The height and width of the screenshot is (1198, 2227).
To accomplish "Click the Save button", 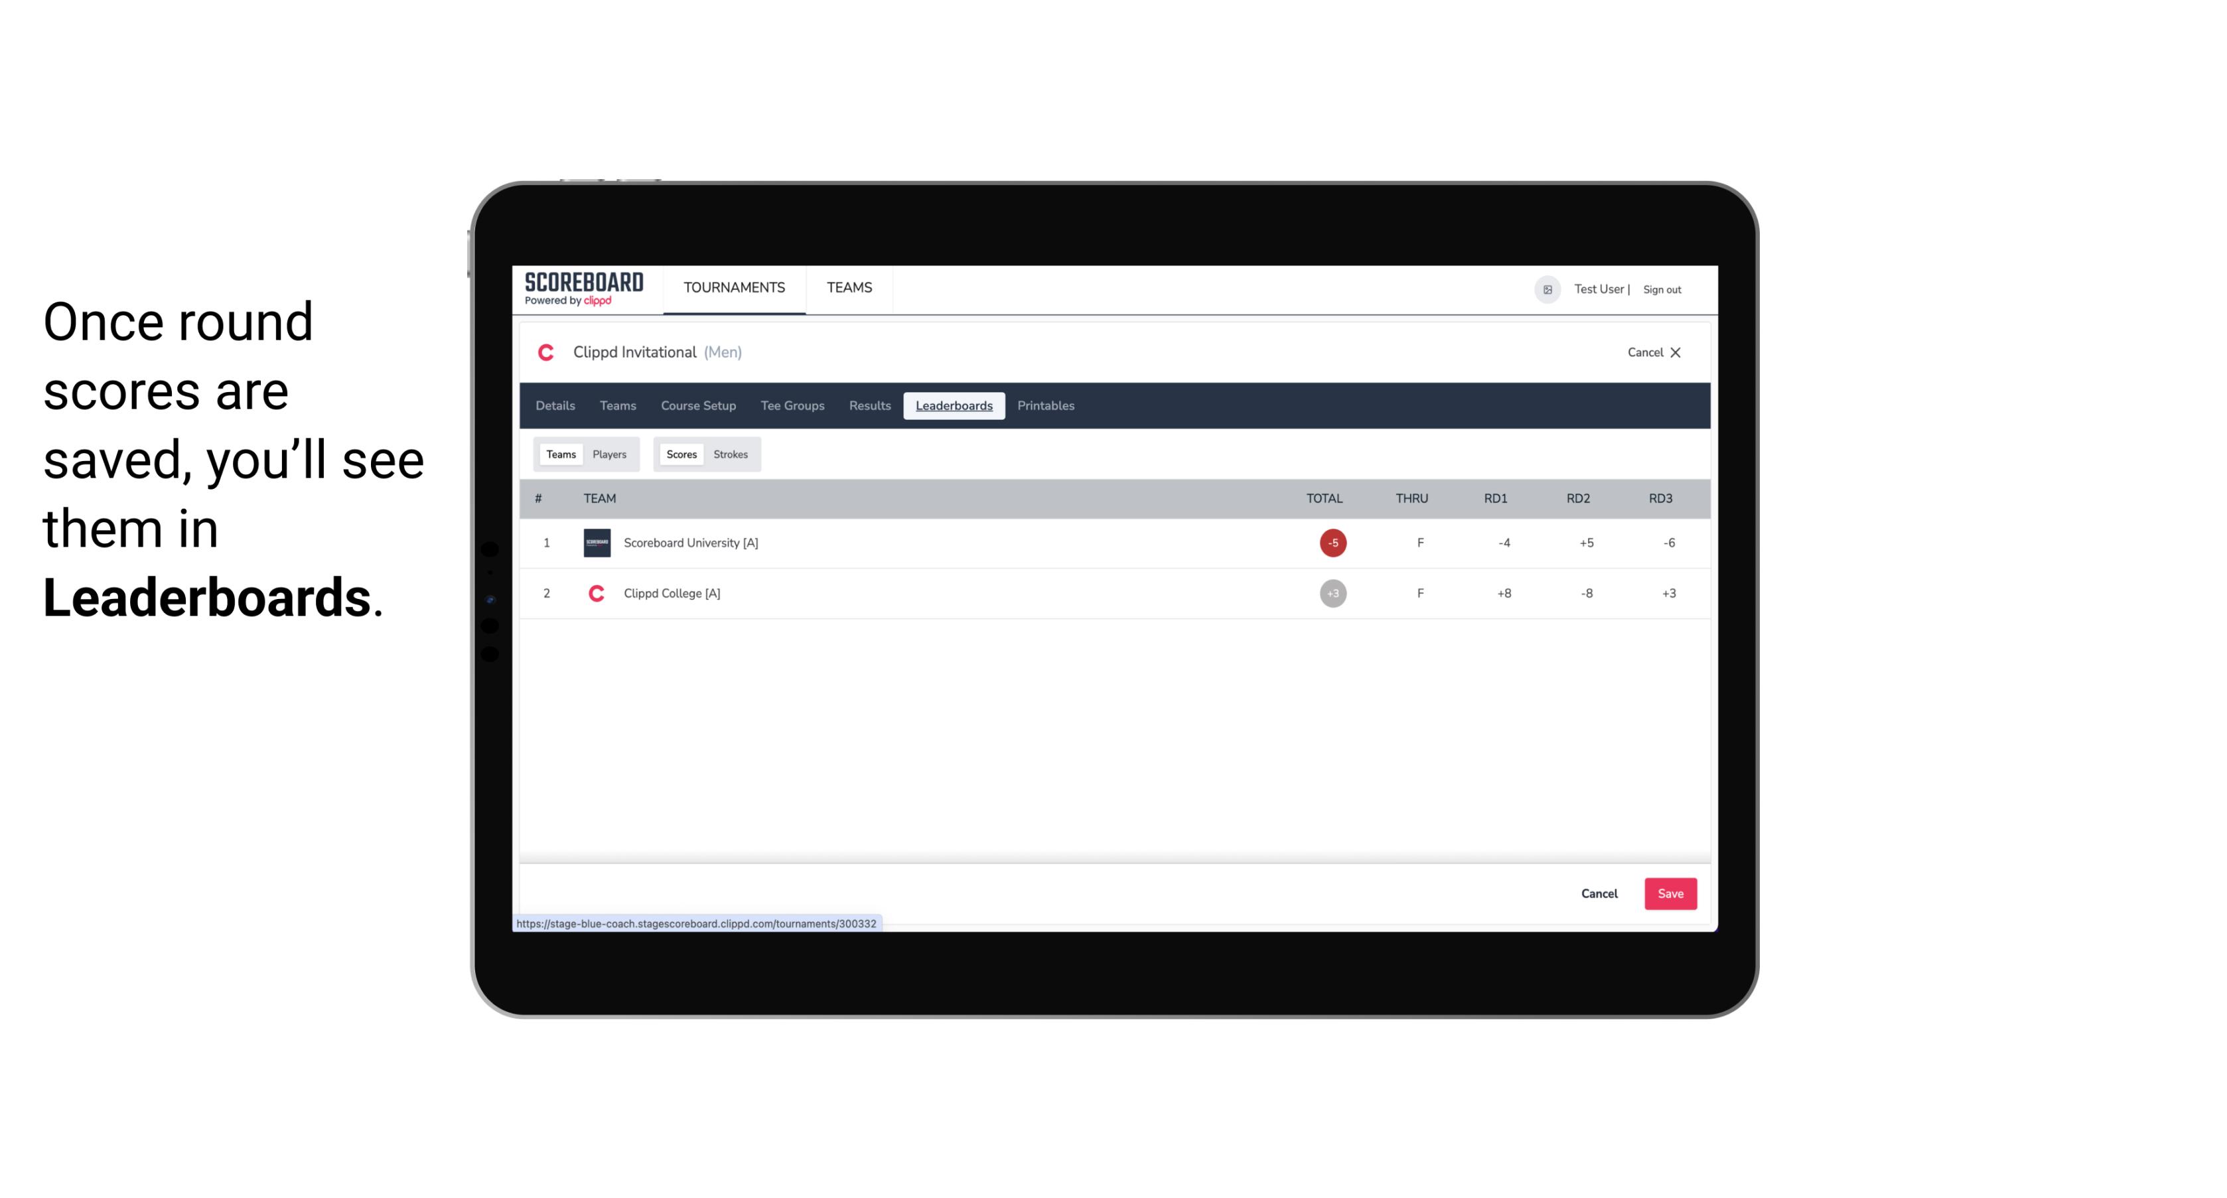I will [1669, 893].
